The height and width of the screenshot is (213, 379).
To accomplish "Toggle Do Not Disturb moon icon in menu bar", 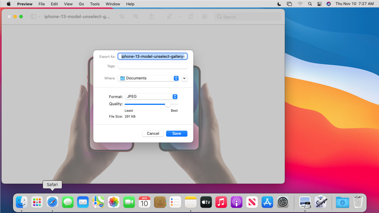I will point(279,4).
